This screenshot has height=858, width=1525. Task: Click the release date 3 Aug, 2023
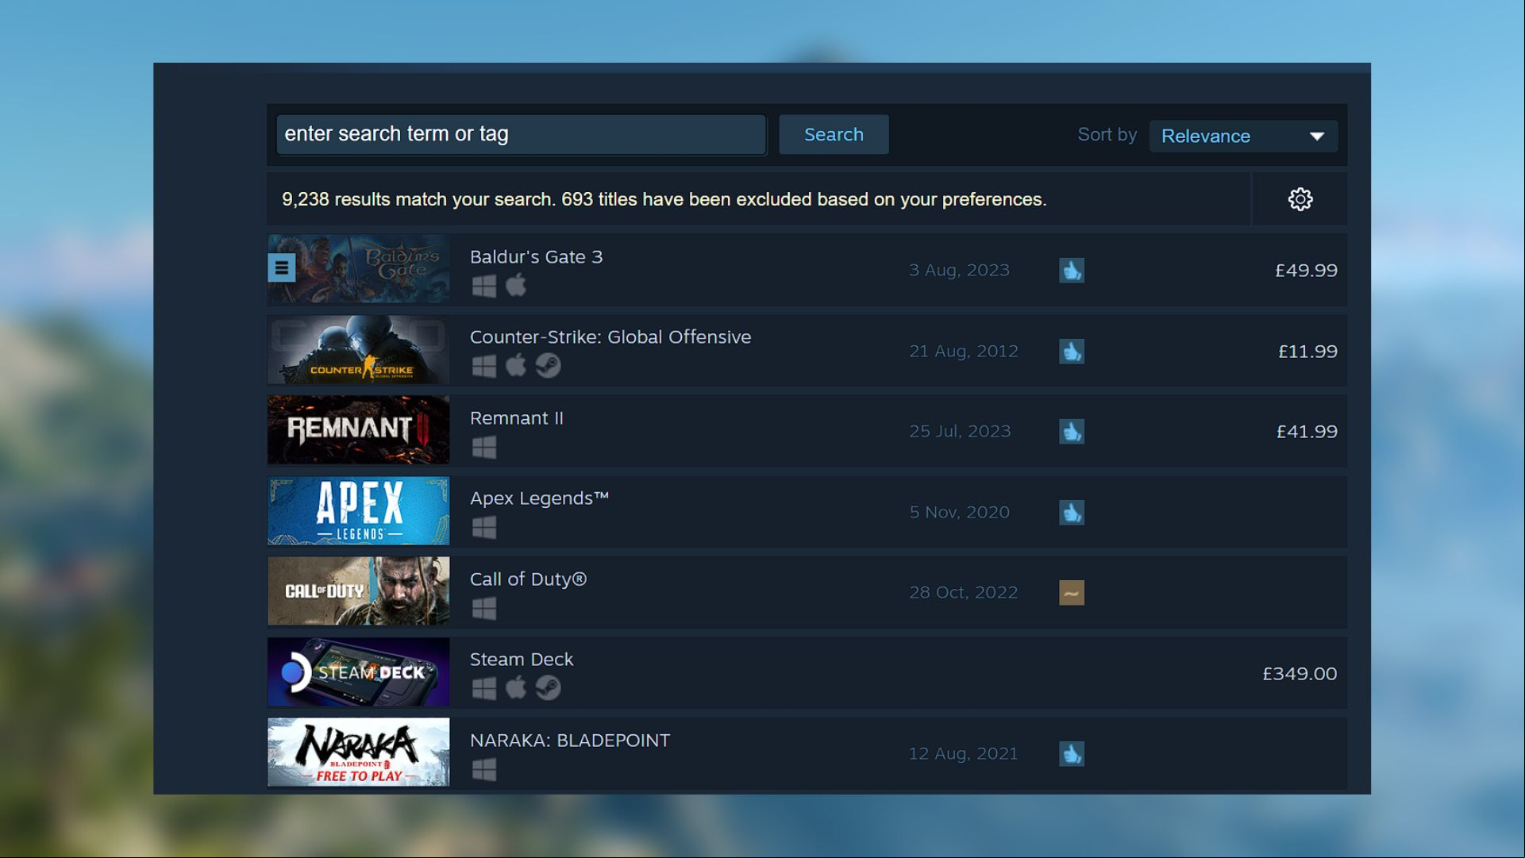click(959, 271)
